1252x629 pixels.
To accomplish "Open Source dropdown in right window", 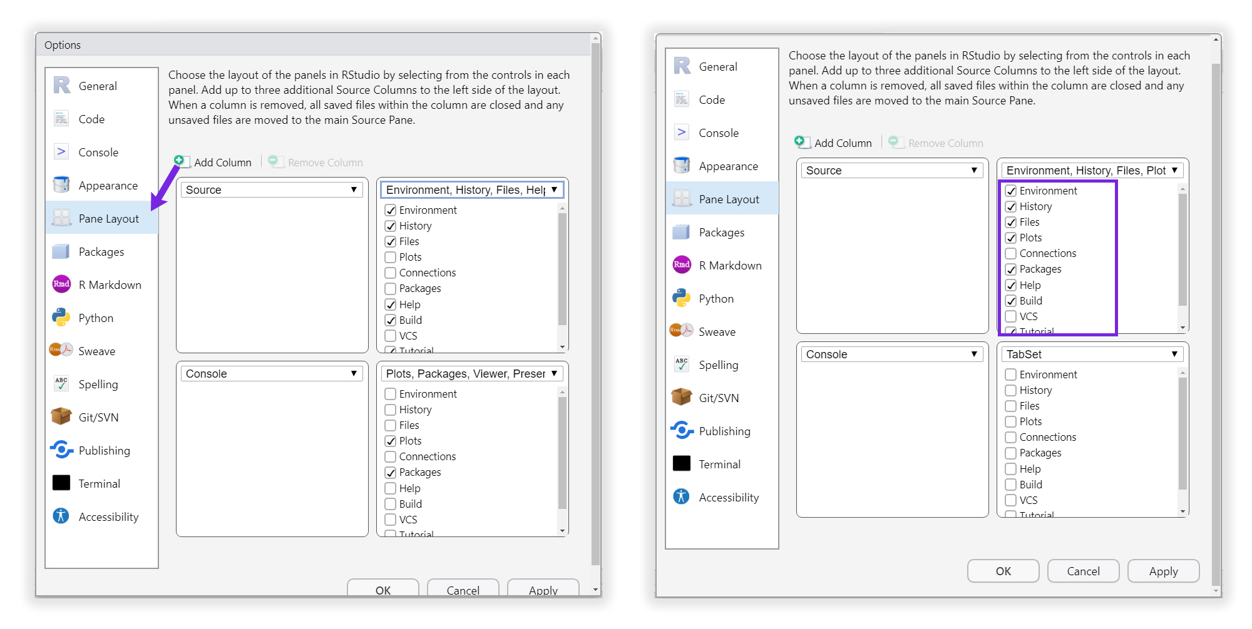I will click(x=892, y=170).
